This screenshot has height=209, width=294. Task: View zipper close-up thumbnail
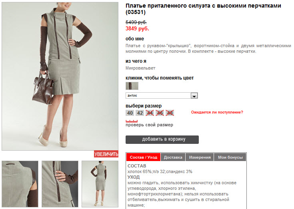(x=60, y=184)
